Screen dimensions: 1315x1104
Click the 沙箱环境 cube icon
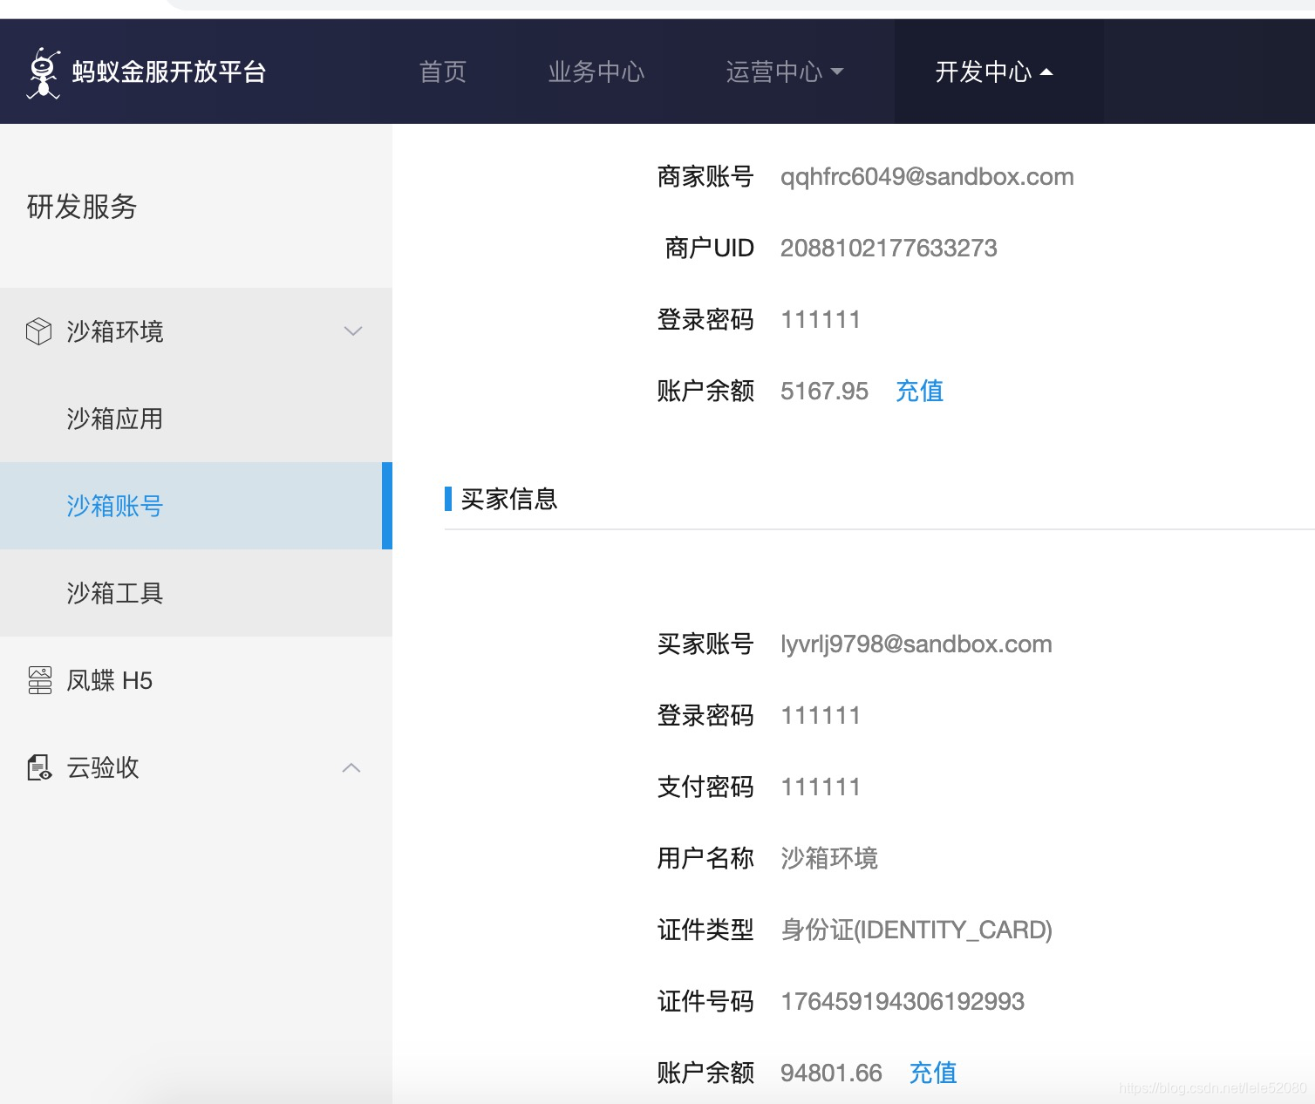point(38,331)
